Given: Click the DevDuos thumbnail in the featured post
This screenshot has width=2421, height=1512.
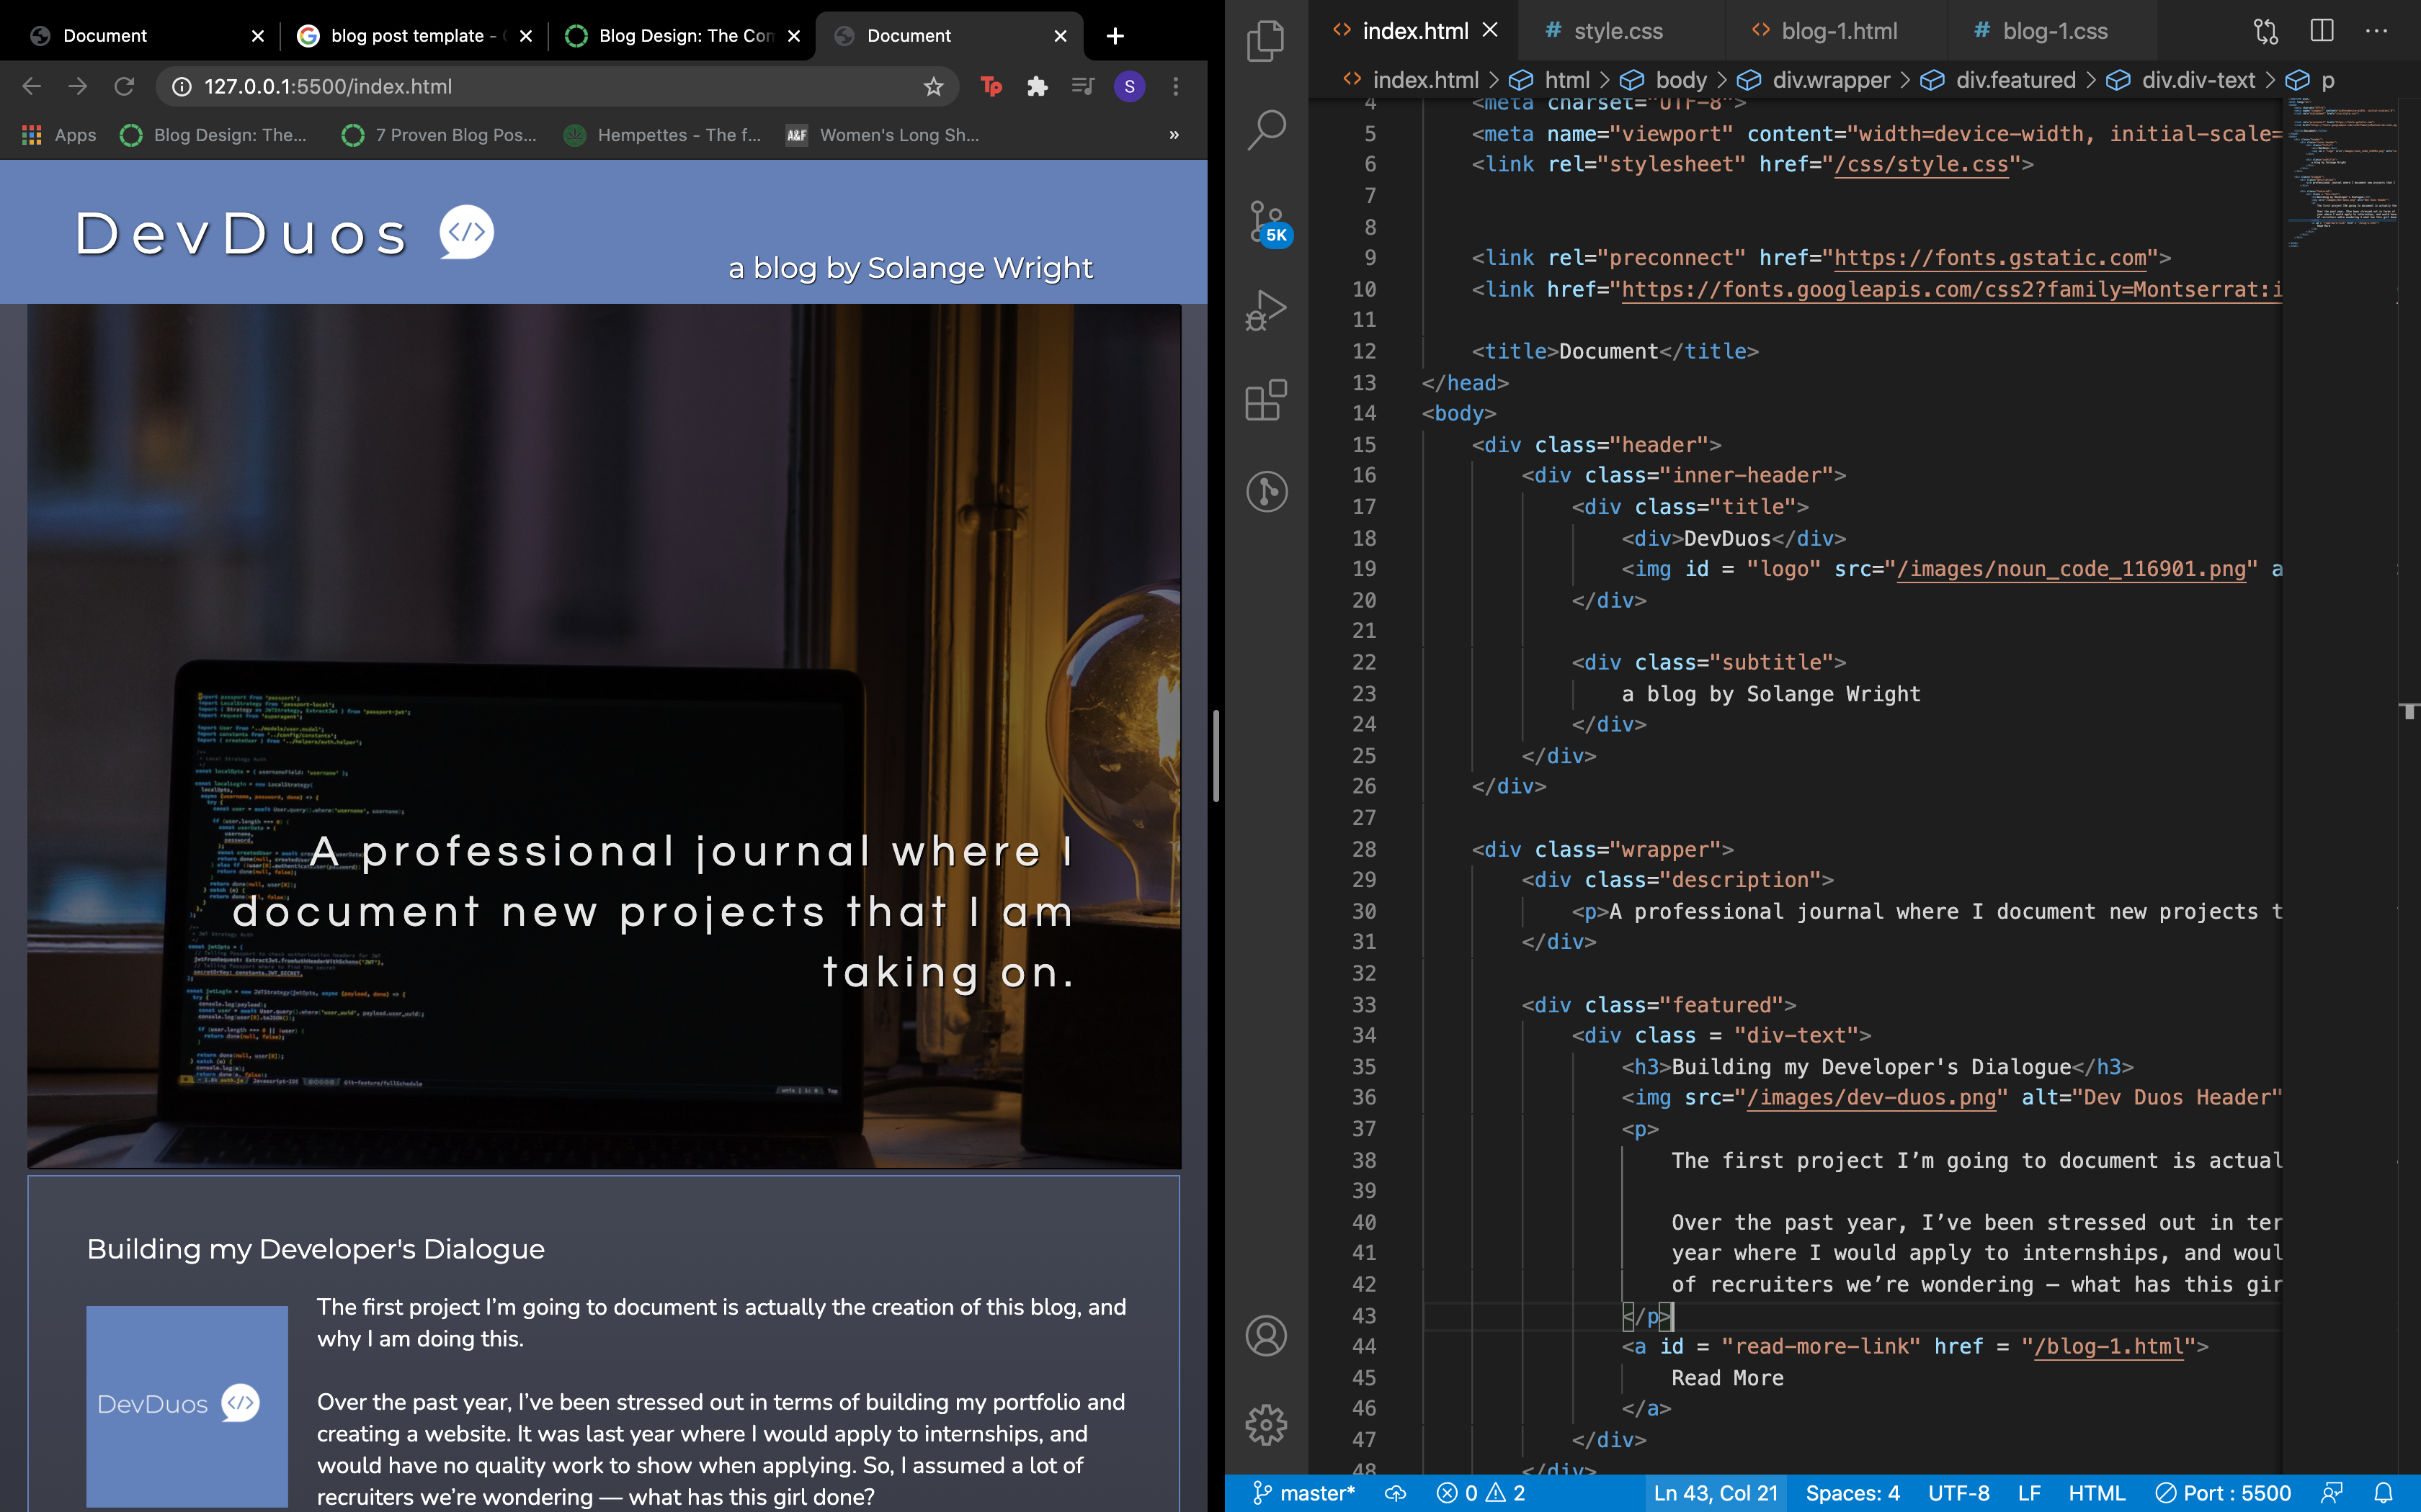Looking at the screenshot, I should (187, 1405).
